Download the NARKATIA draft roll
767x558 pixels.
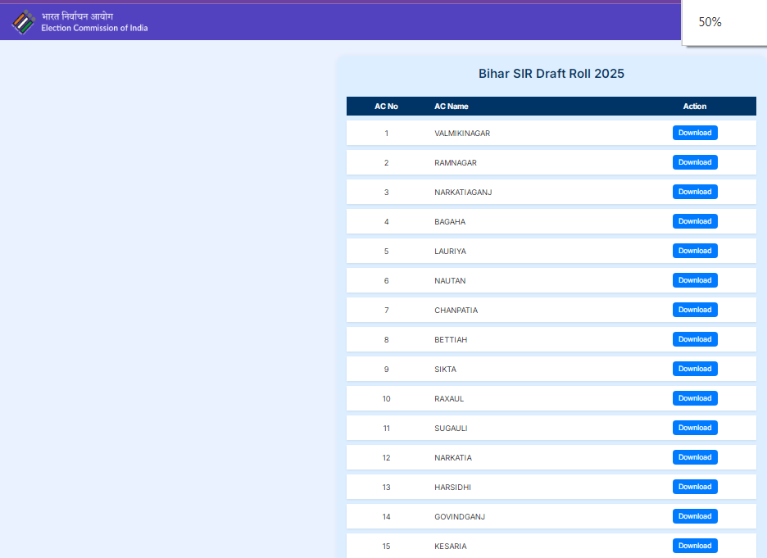[694, 457]
